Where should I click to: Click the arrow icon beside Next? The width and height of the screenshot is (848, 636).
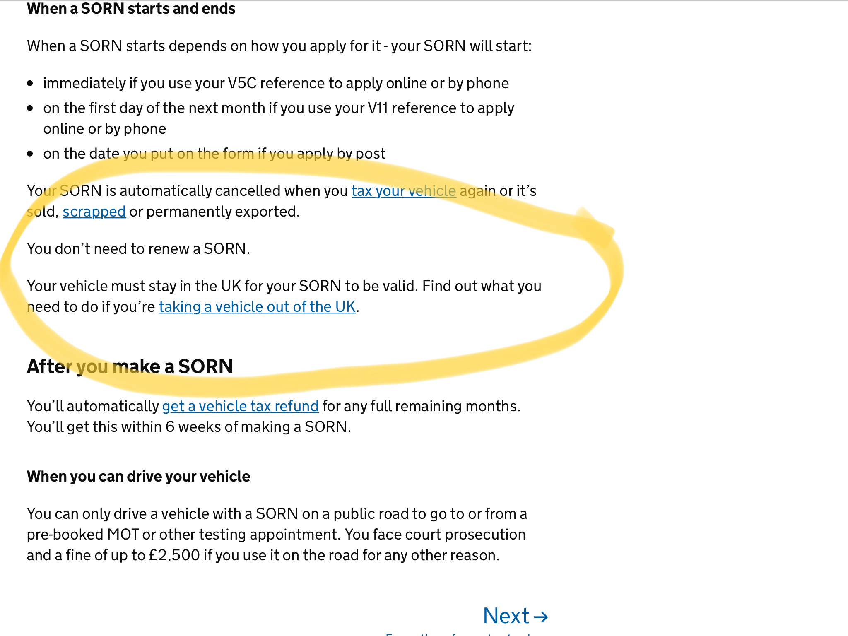[x=541, y=617]
